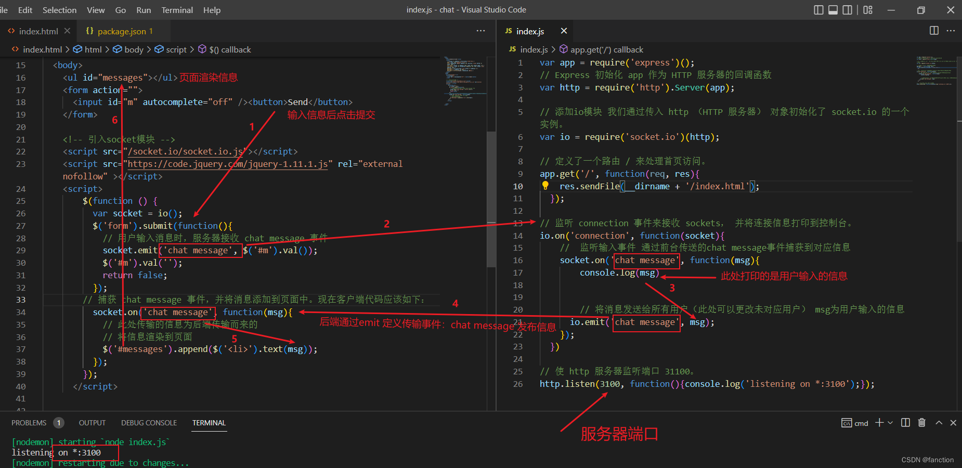This screenshot has width=962, height=468.
Task: Click 'listening on *:3100' terminal output
Action: 56,452
